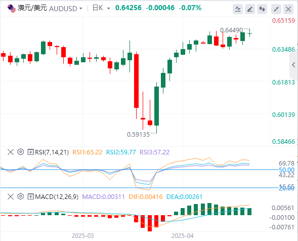The height and width of the screenshot is (241, 298).
Task: Click the current price 0.64256
Action: pyautogui.click(x=129, y=8)
